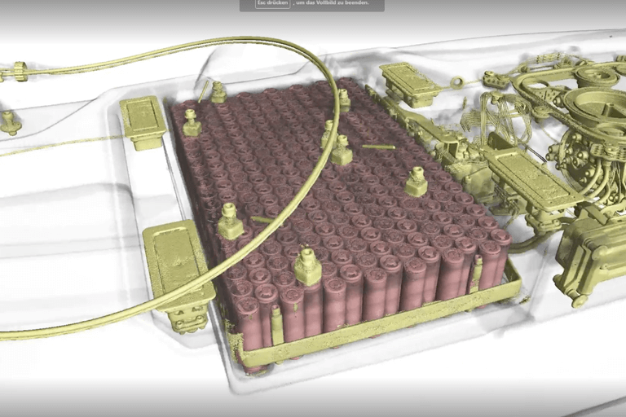Click the bolt at battery pack's top-left corner
The image size is (626, 417).
coord(192,123)
